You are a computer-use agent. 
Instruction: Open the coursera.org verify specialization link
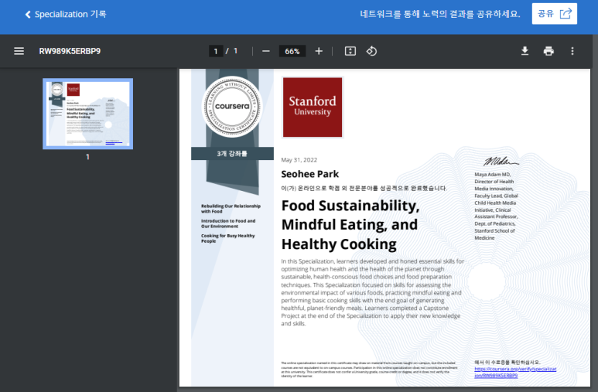[515, 372]
